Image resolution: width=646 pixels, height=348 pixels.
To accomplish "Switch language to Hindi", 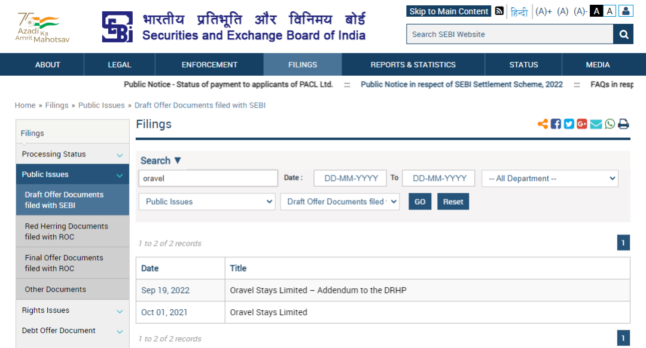I will pos(519,12).
